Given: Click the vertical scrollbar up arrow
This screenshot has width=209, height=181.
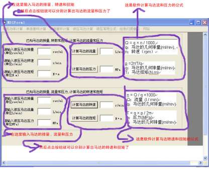Looking at the screenshot, I should point(205,34).
